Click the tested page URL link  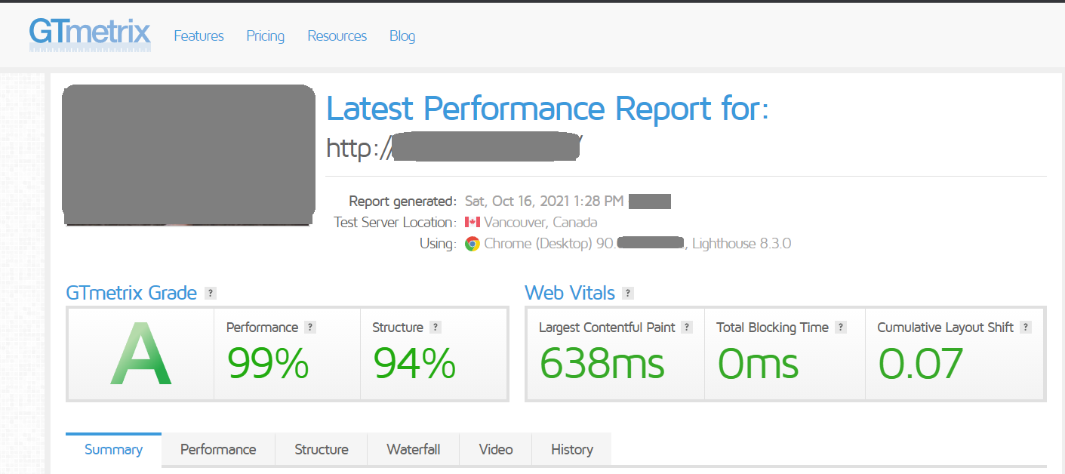[x=454, y=147]
